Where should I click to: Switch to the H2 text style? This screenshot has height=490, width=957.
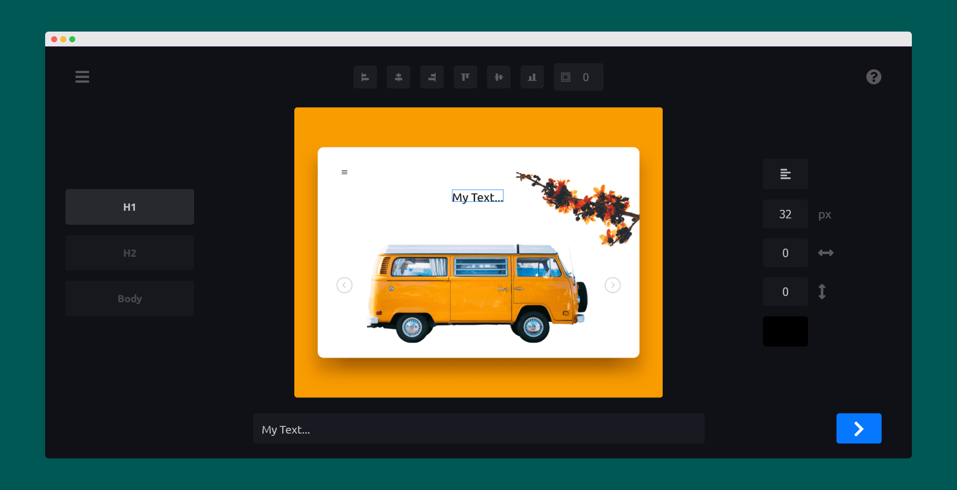coord(130,253)
